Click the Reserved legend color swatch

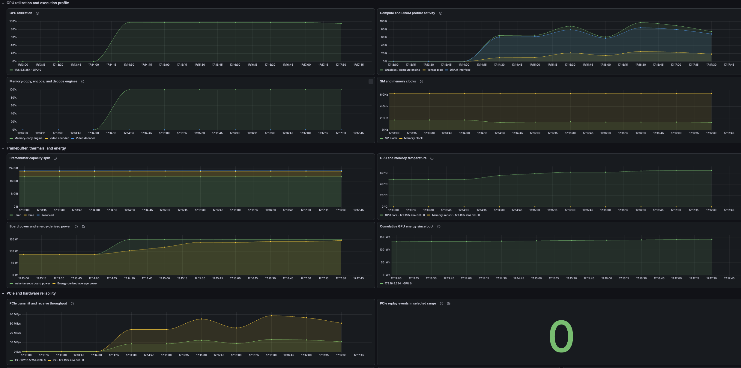click(38, 215)
